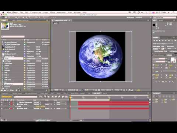Open the File menu
Screen dimensions: 177x133
pyautogui.click(x=21, y=13)
